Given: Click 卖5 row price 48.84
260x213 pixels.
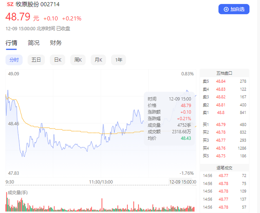Looking at the screenshot, I should pos(221,81).
